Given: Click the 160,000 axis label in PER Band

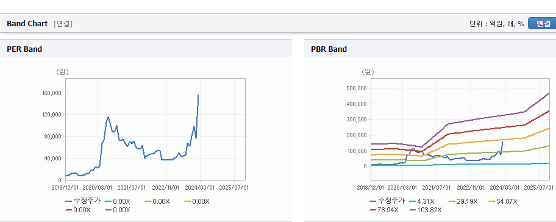Looking at the screenshot, I should 52,93.
